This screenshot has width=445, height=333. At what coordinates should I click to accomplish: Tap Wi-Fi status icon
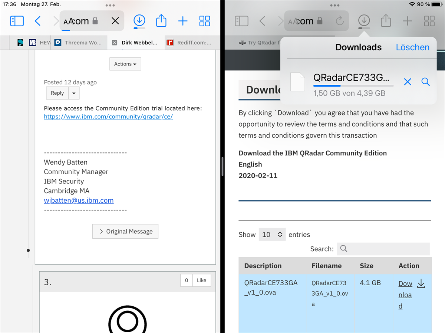pyautogui.click(x=412, y=4)
